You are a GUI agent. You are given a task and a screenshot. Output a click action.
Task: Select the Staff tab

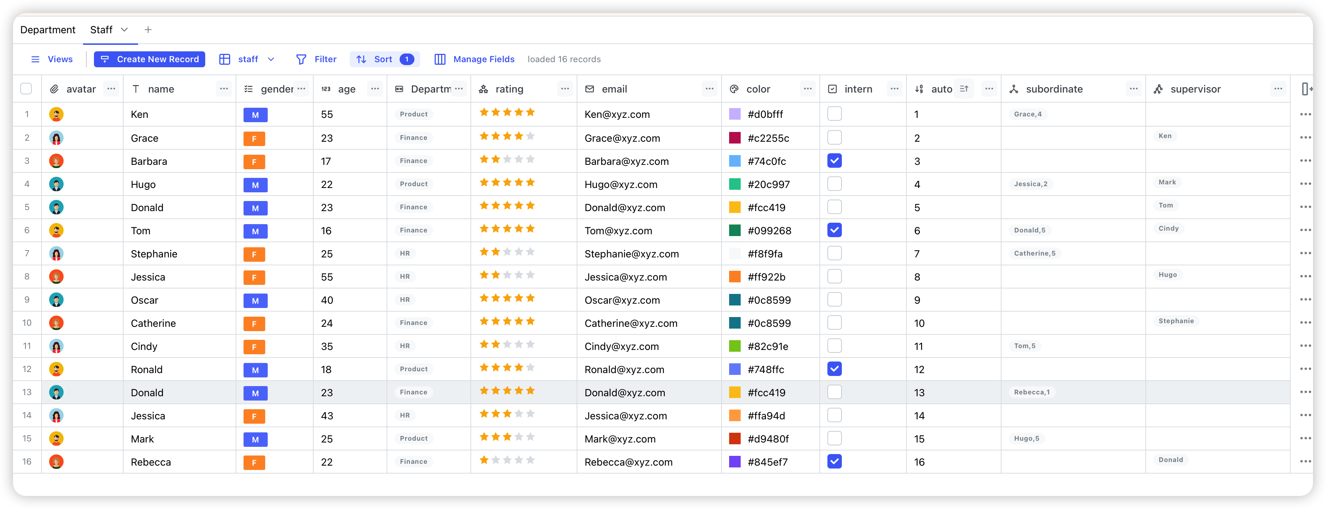pyautogui.click(x=102, y=30)
